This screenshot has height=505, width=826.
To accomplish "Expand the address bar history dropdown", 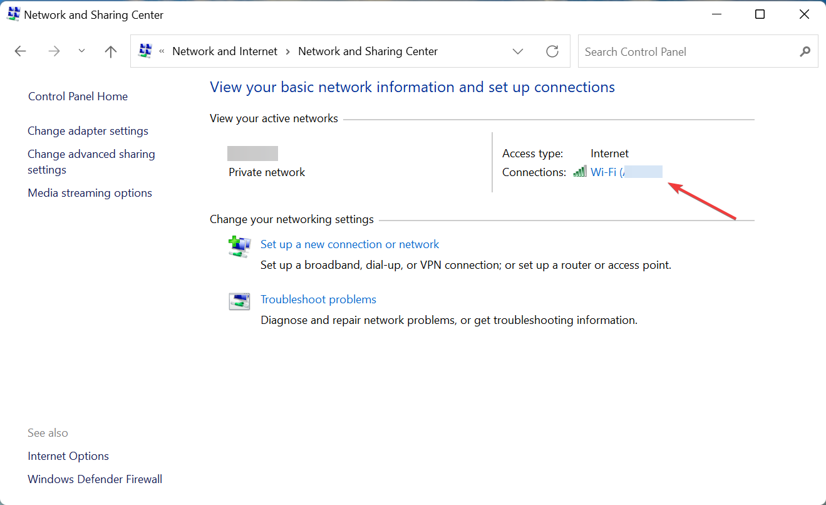I will pos(518,51).
